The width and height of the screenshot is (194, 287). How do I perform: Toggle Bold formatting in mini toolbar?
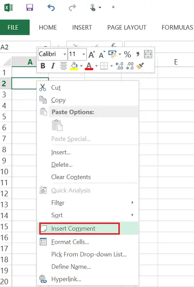pyautogui.click(x=43, y=66)
